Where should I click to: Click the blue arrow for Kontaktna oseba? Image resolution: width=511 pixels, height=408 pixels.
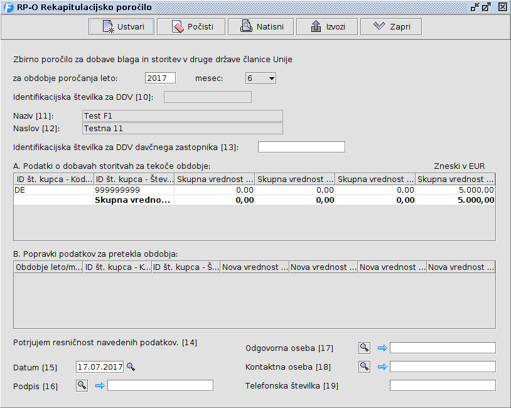pyautogui.click(x=382, y=367)
